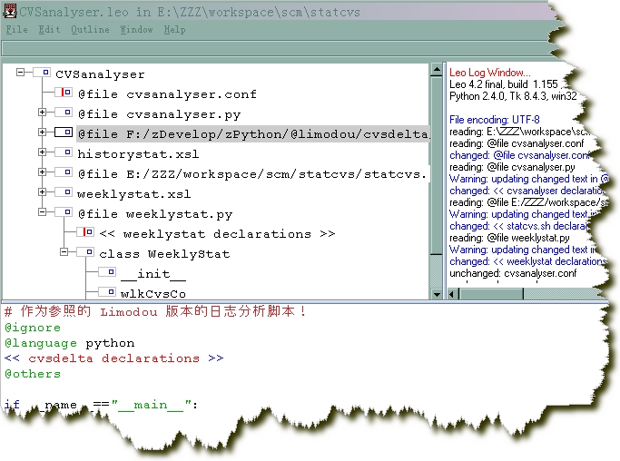620x461 pixels.
Task: Select the @file cvsanalyser.conf headline
Action: pyautogui.click(x=167, y=94)
